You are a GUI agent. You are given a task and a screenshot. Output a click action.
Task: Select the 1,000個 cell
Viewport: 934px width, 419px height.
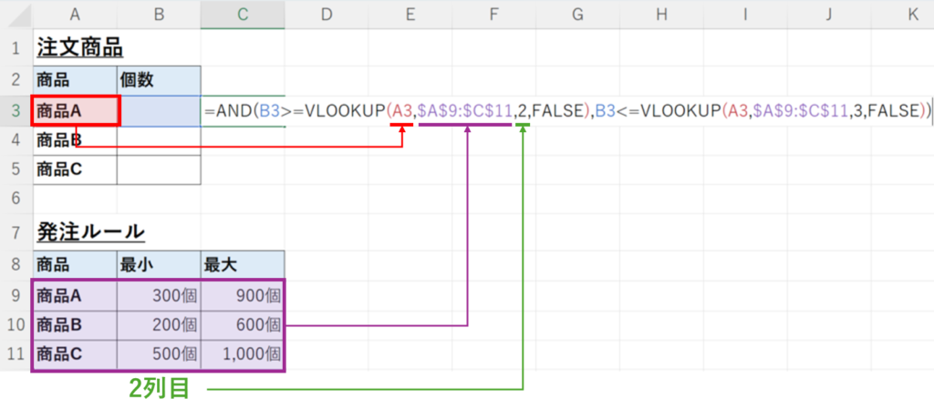(243, 354)
